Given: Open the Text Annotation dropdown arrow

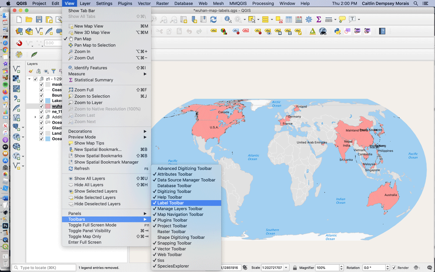Looking at the screenshot, I should point(359,20).
